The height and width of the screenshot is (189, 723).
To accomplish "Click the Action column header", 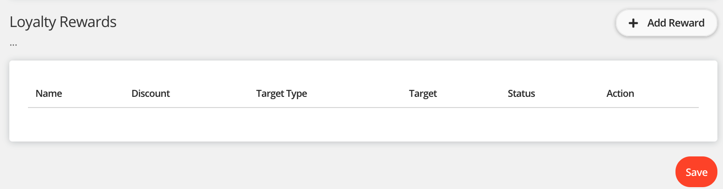I will (x=620, y=94).
